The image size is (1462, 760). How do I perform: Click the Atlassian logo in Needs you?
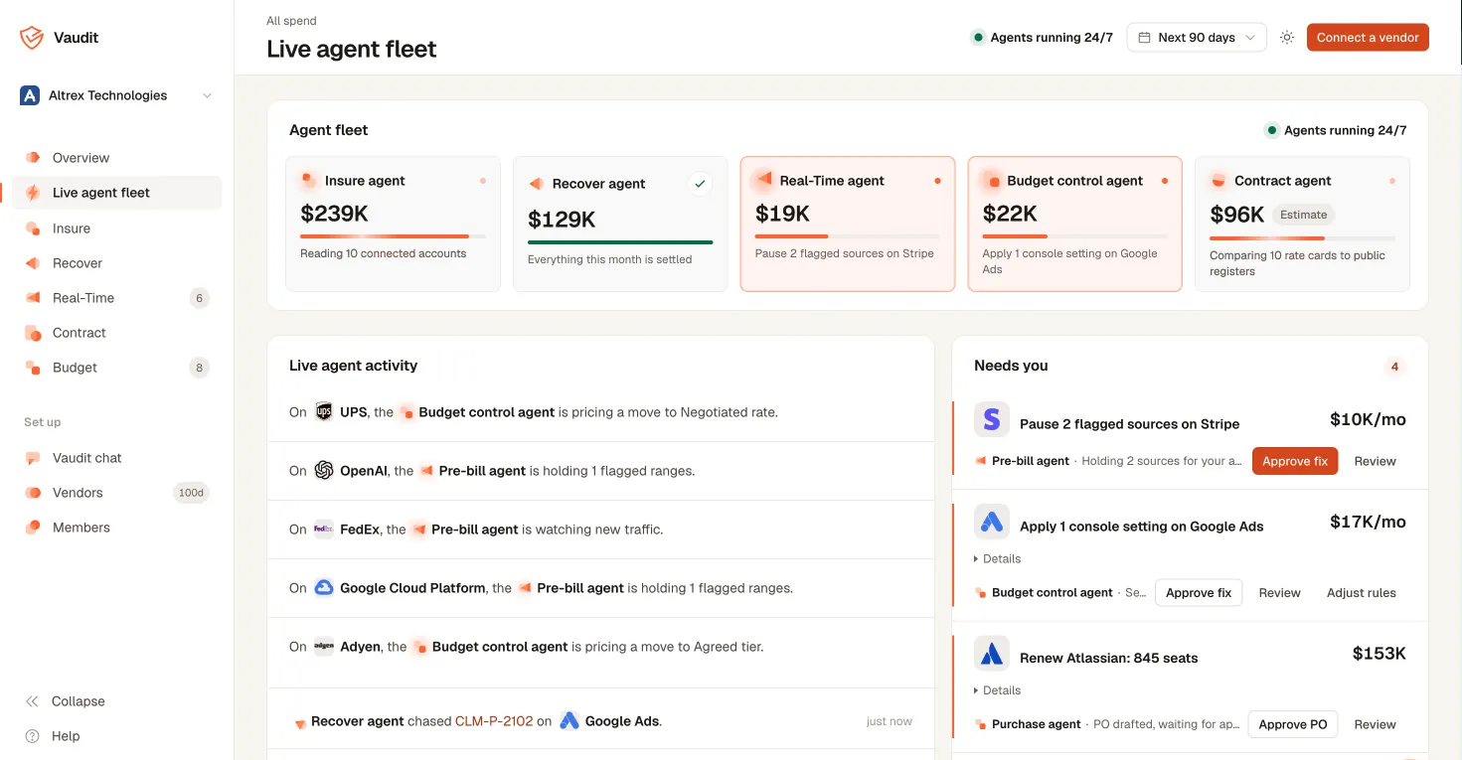tap(991, 654)
